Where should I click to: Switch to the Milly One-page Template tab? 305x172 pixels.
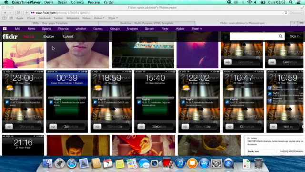point(50,23)
